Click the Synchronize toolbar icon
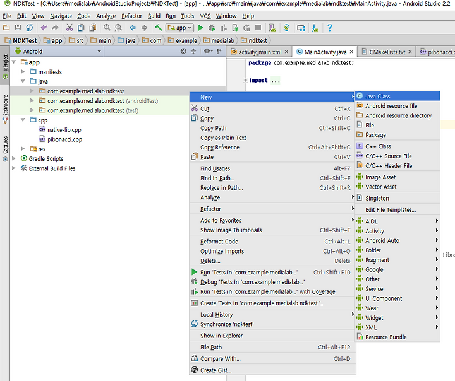This screenshot has height=381, width=455. (30, 28)
